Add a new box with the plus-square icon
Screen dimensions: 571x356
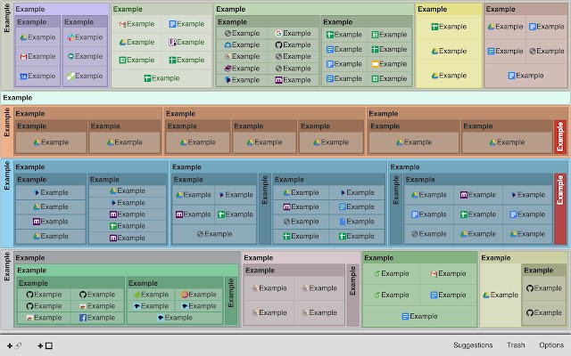[x=46, y=346]
